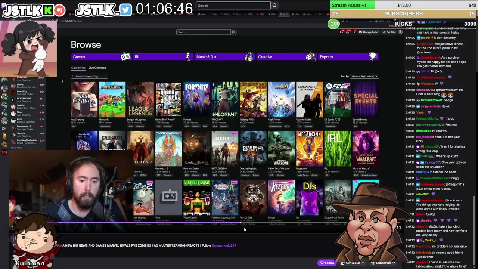The width and height of the screenshot is (478, 269).
Task: Open the notifications inbox icon
Action: click(x=348, y=32)
